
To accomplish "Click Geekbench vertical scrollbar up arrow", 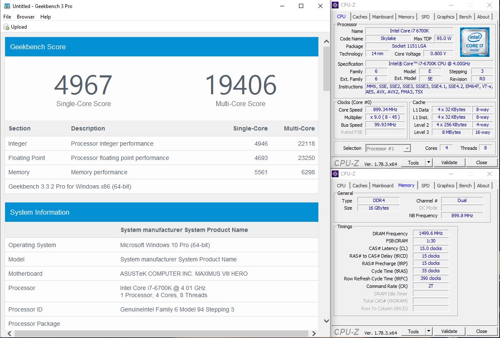I will (326, 42).
